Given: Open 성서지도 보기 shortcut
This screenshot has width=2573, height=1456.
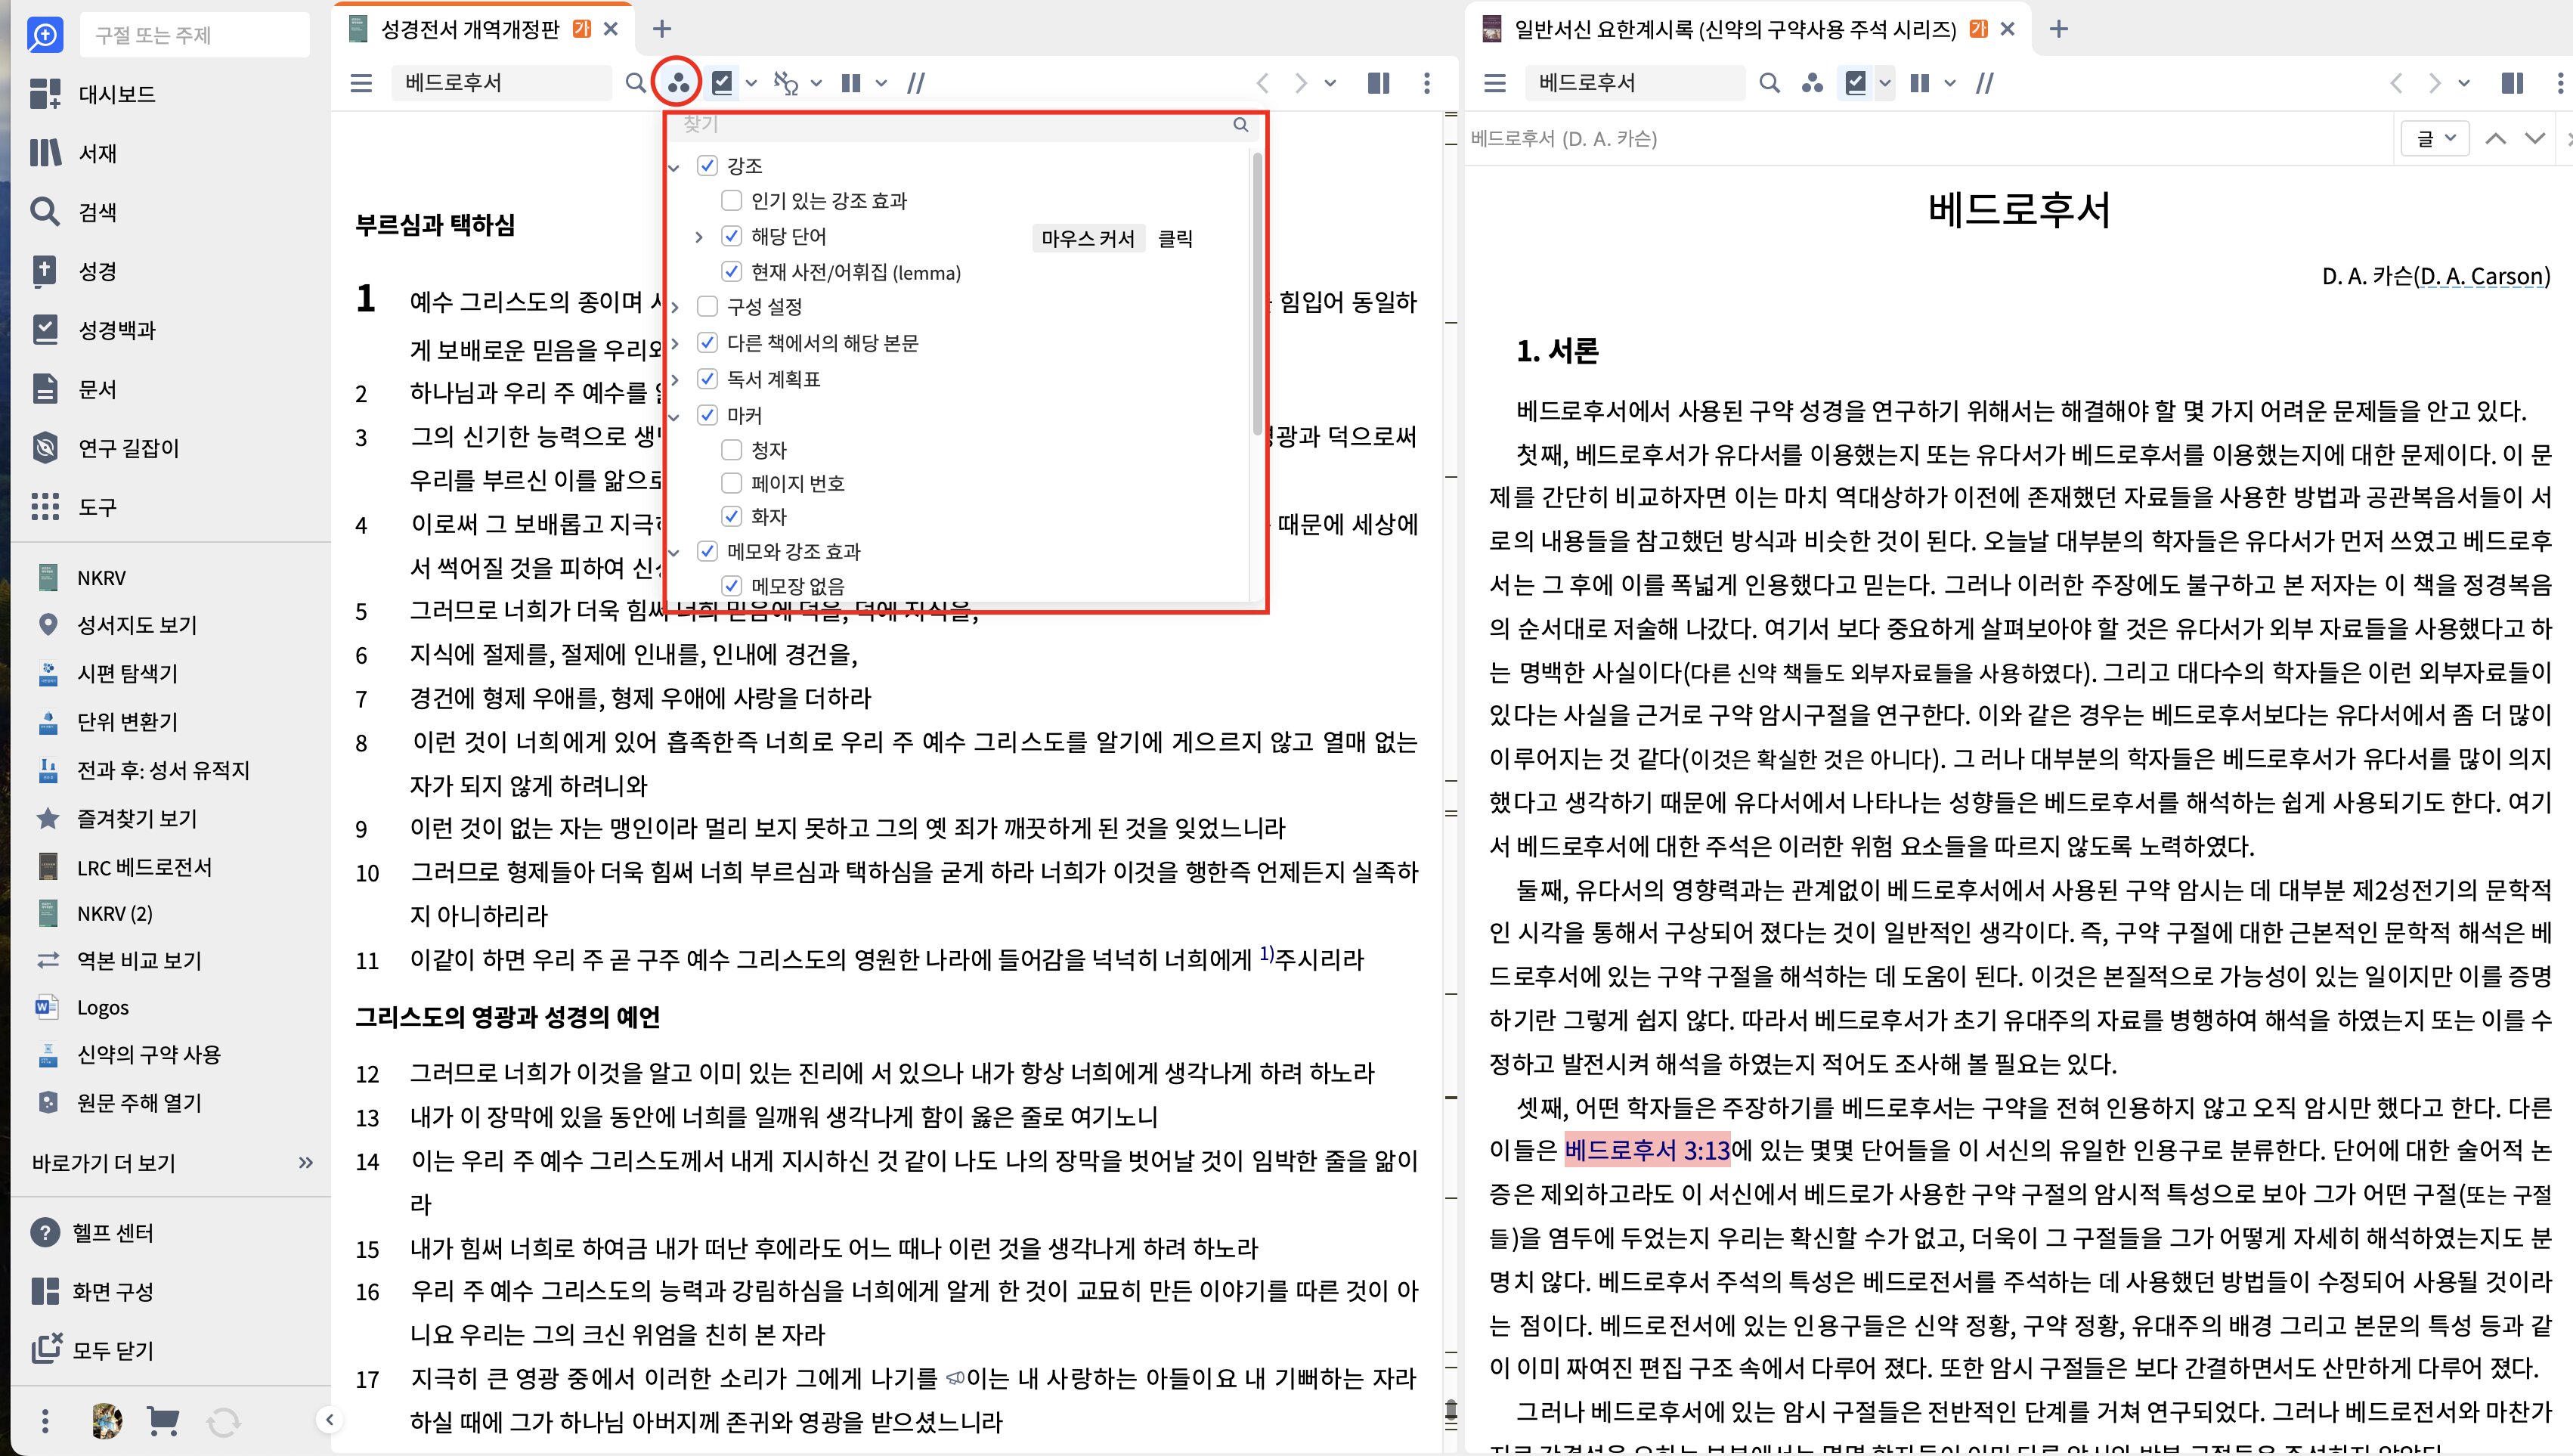Looking at the screenshot, I should [x=117, y=625].
